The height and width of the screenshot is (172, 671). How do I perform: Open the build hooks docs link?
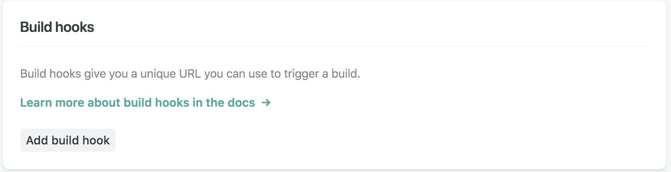137,103
